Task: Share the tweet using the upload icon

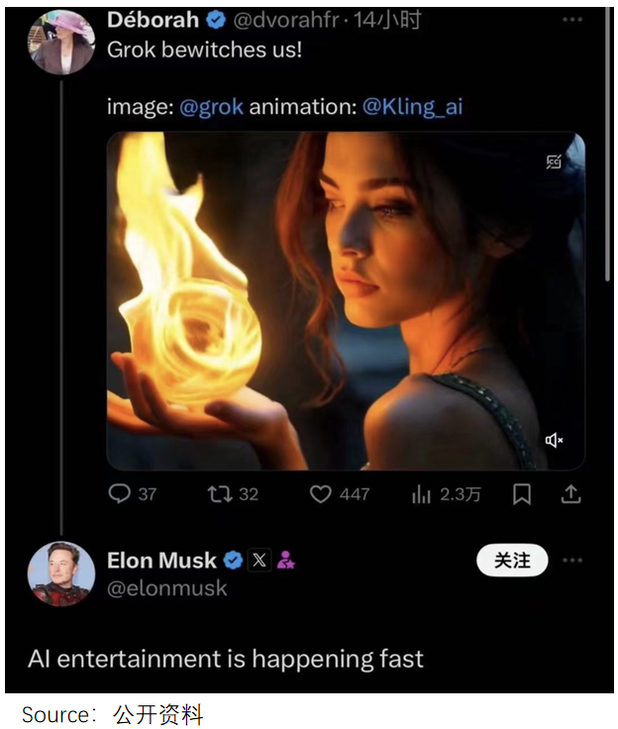Action: (x=571, y=493)
